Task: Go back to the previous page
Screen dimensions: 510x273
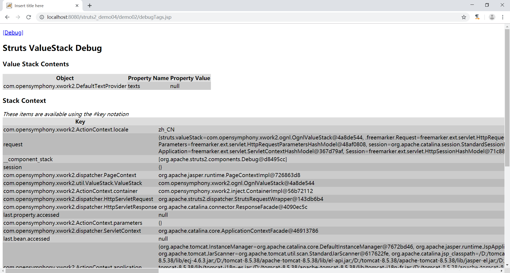Action: coord(7,17)
